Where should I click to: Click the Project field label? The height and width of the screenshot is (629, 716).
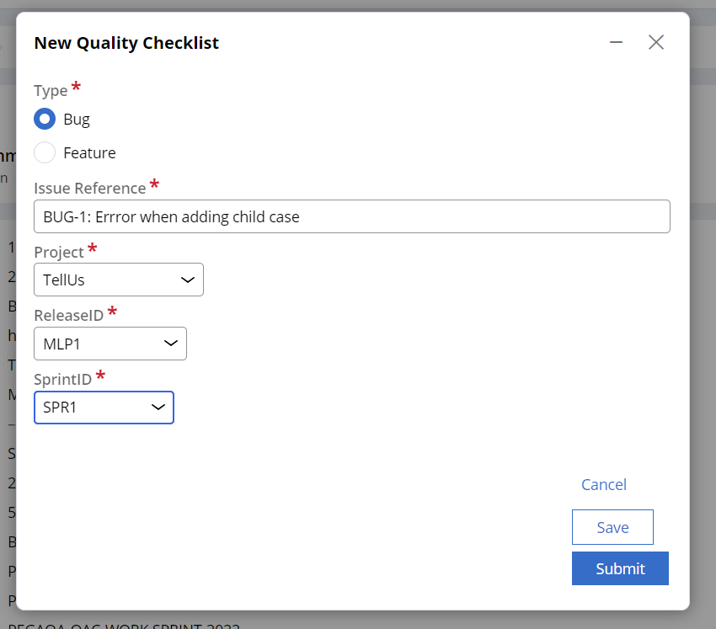[59, 252]
